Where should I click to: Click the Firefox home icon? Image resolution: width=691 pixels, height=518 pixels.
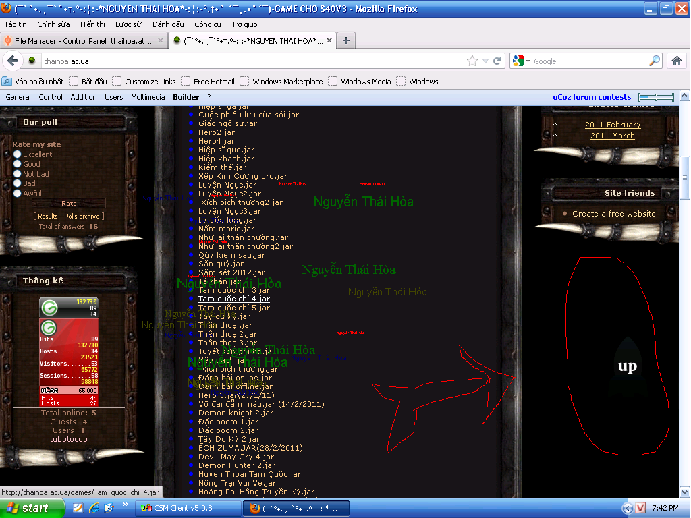[x=677, y=61]
